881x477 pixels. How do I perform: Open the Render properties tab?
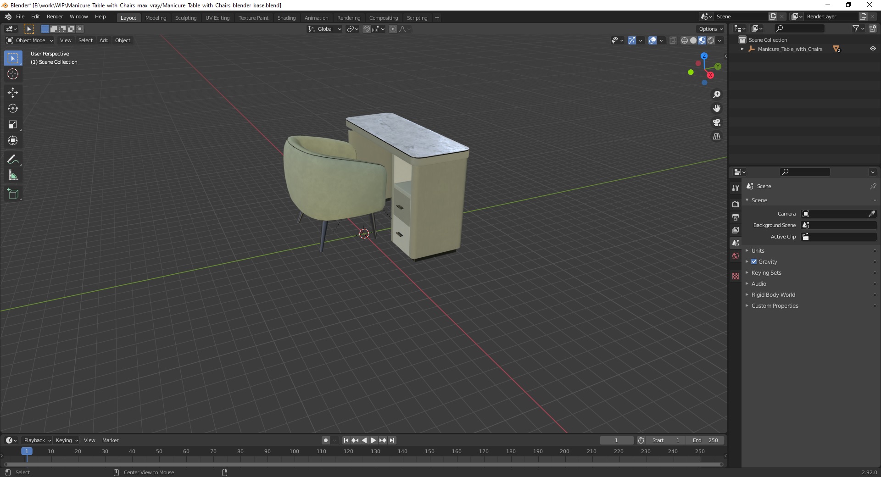tap(736, 204)
